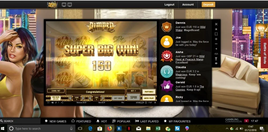
Task: Click the Coins: 987 display
Action: pos(56,91)
